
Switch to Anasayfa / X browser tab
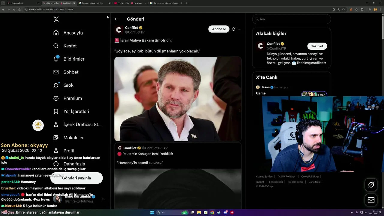click(x=23, y=3)
